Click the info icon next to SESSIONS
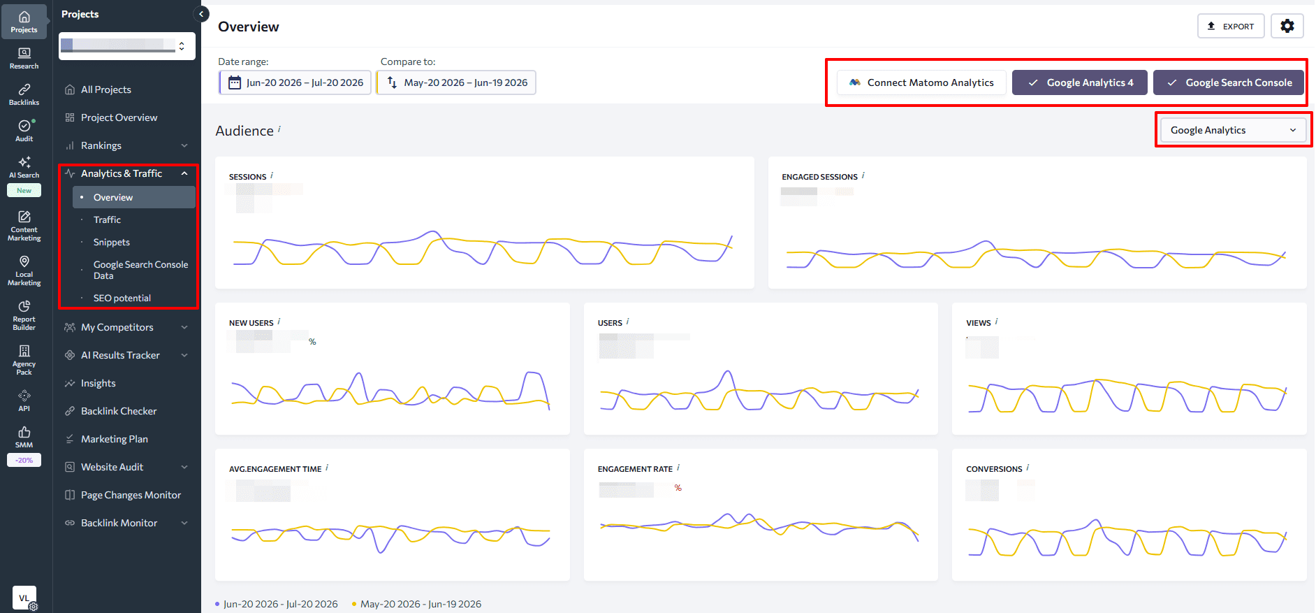 272,175
